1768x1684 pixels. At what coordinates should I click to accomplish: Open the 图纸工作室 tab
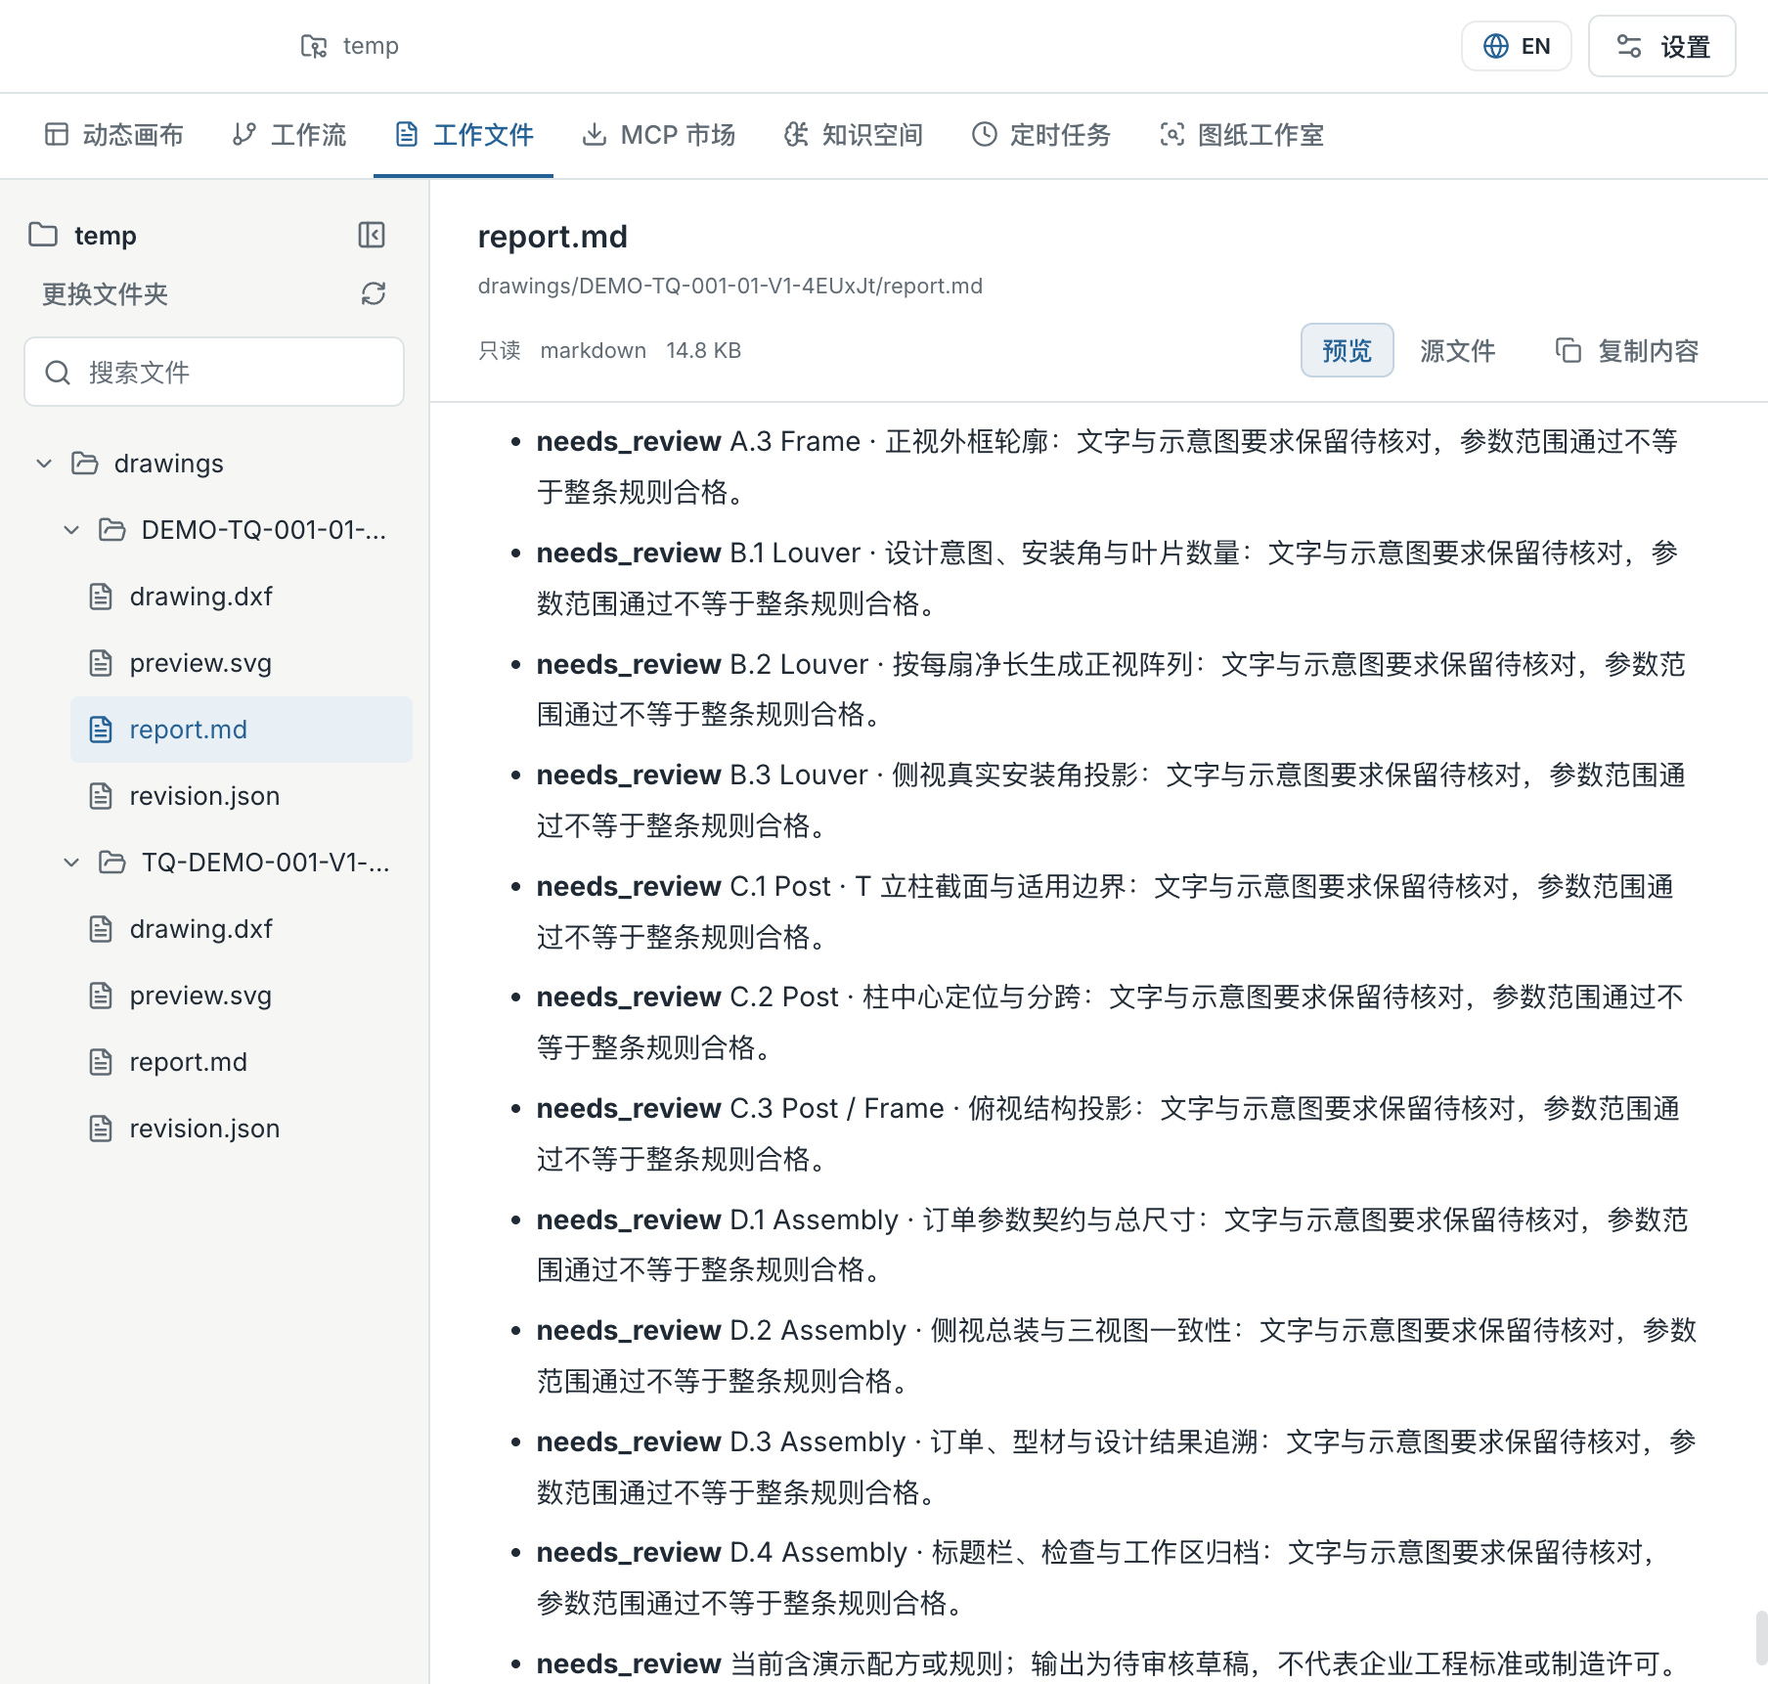tap(1242, 135)
